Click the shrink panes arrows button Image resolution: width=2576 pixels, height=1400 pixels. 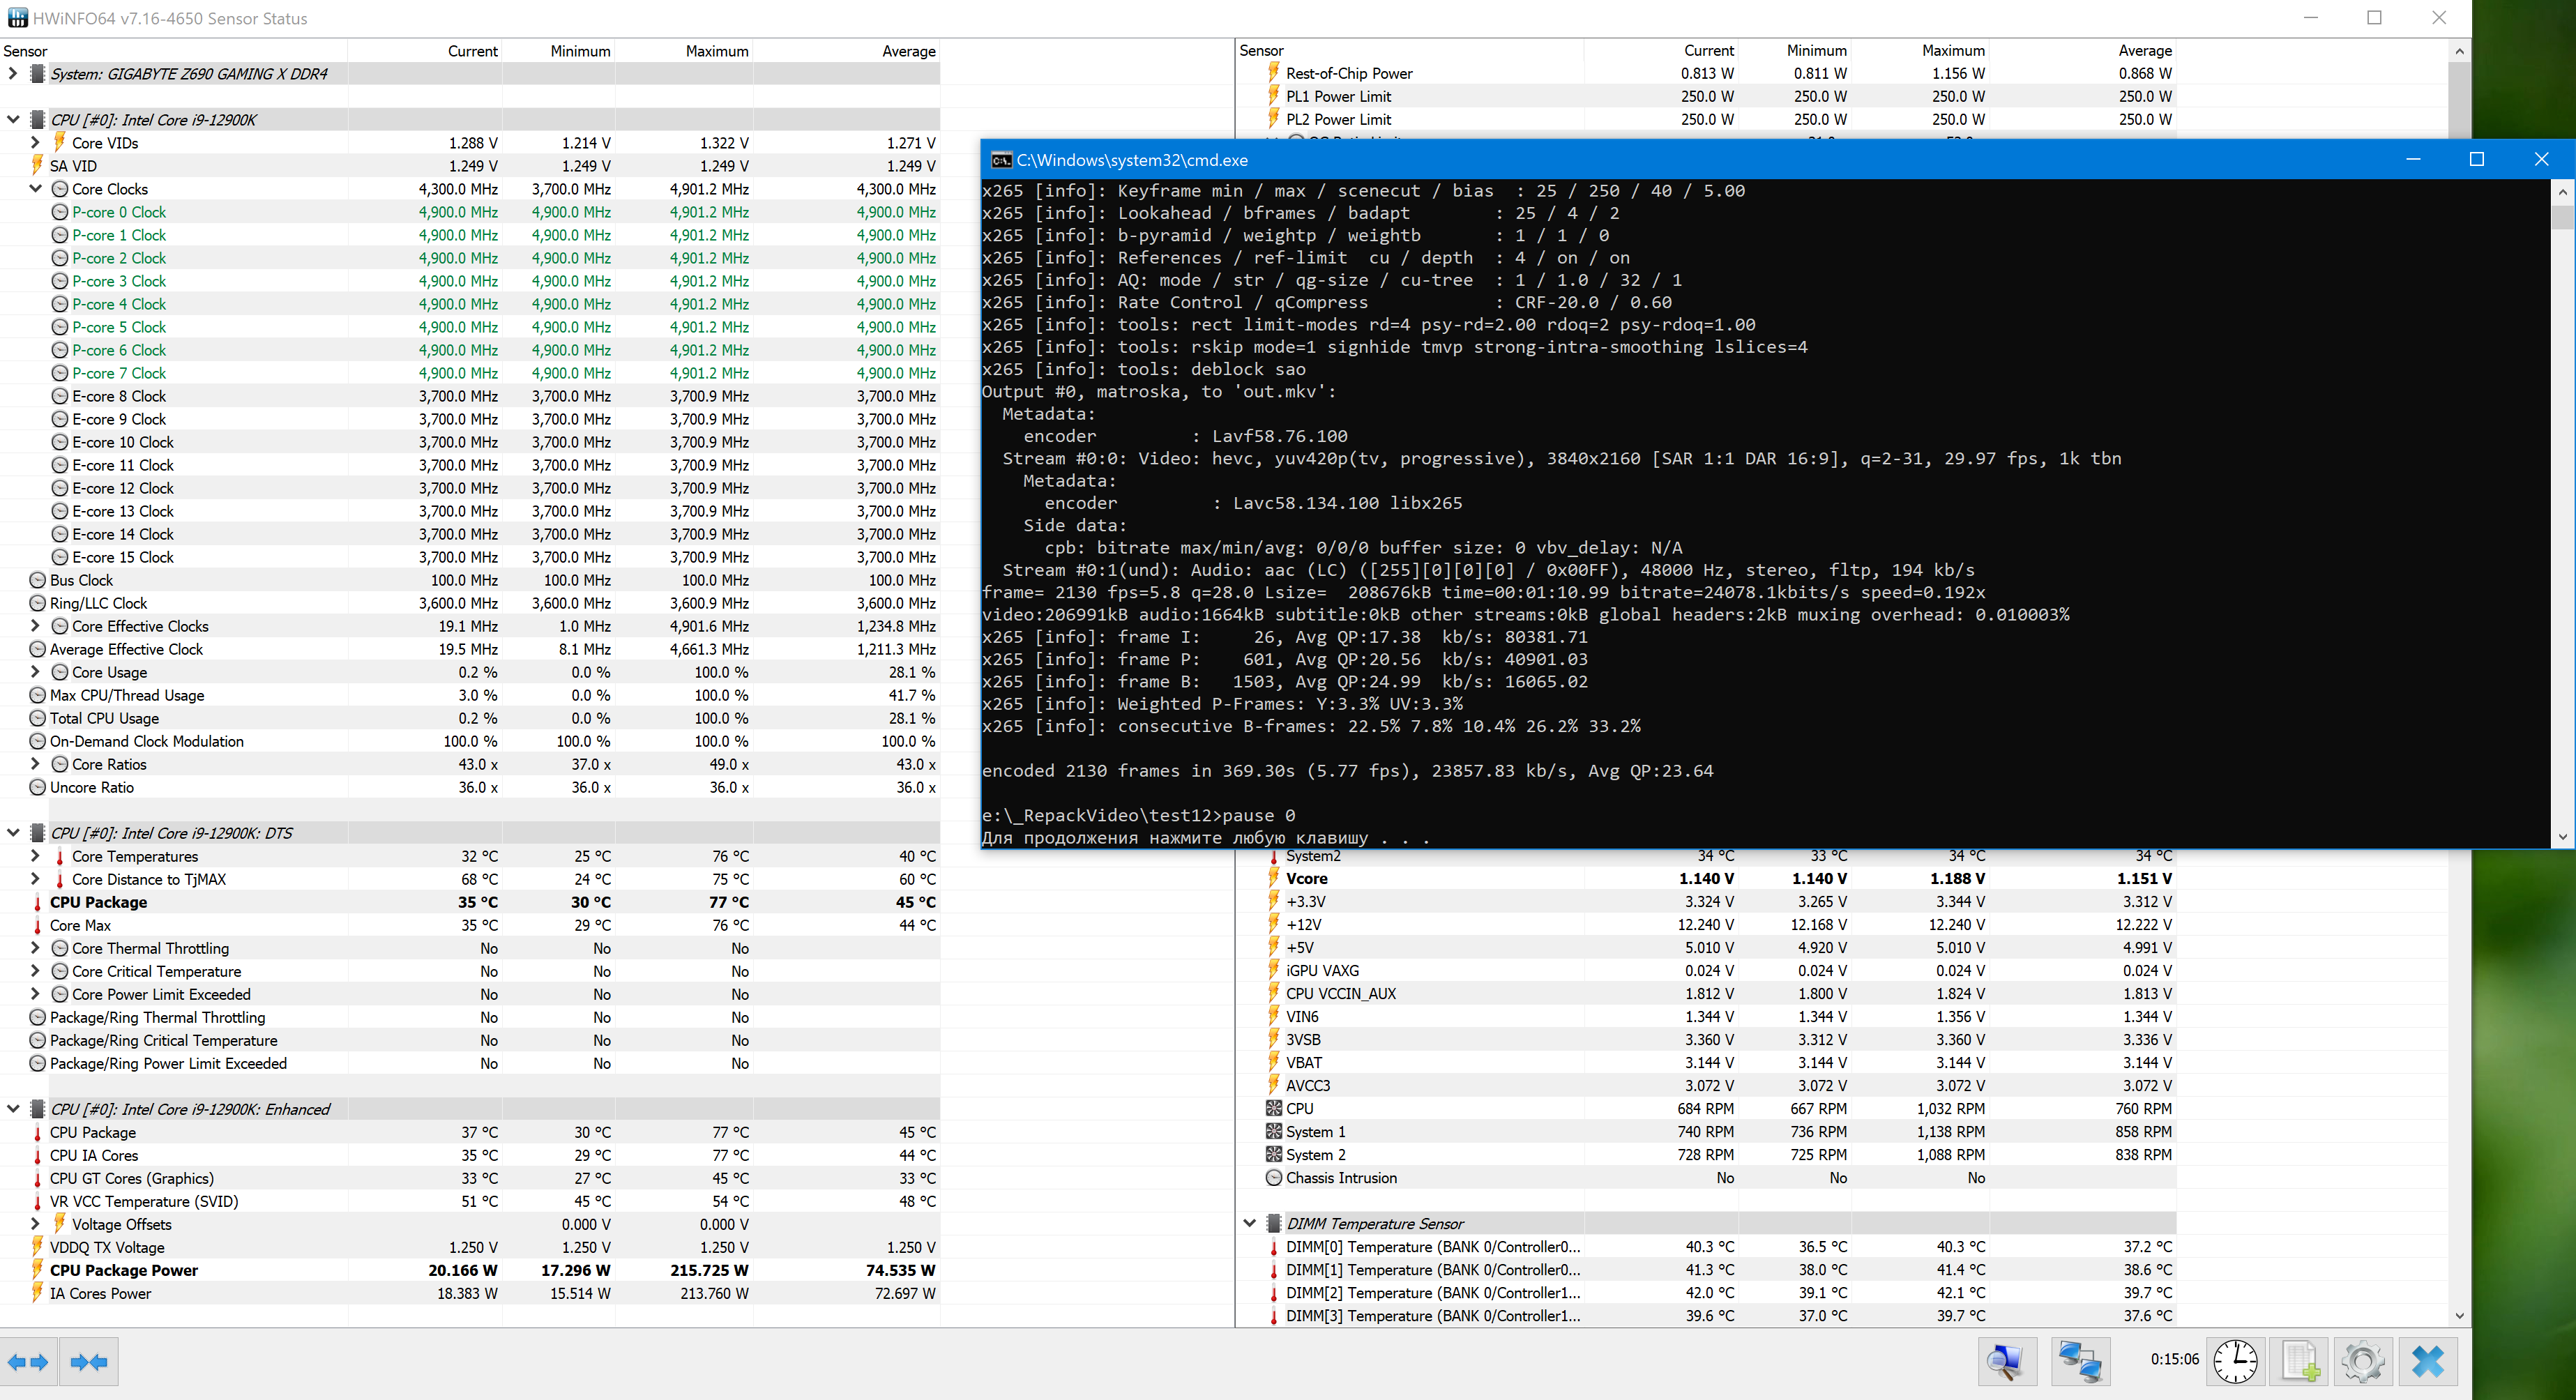click(89, 1362)
